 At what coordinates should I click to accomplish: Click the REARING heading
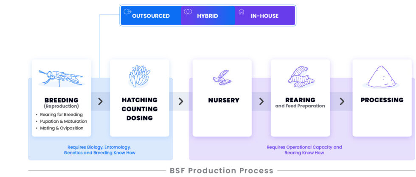(301, 100)
